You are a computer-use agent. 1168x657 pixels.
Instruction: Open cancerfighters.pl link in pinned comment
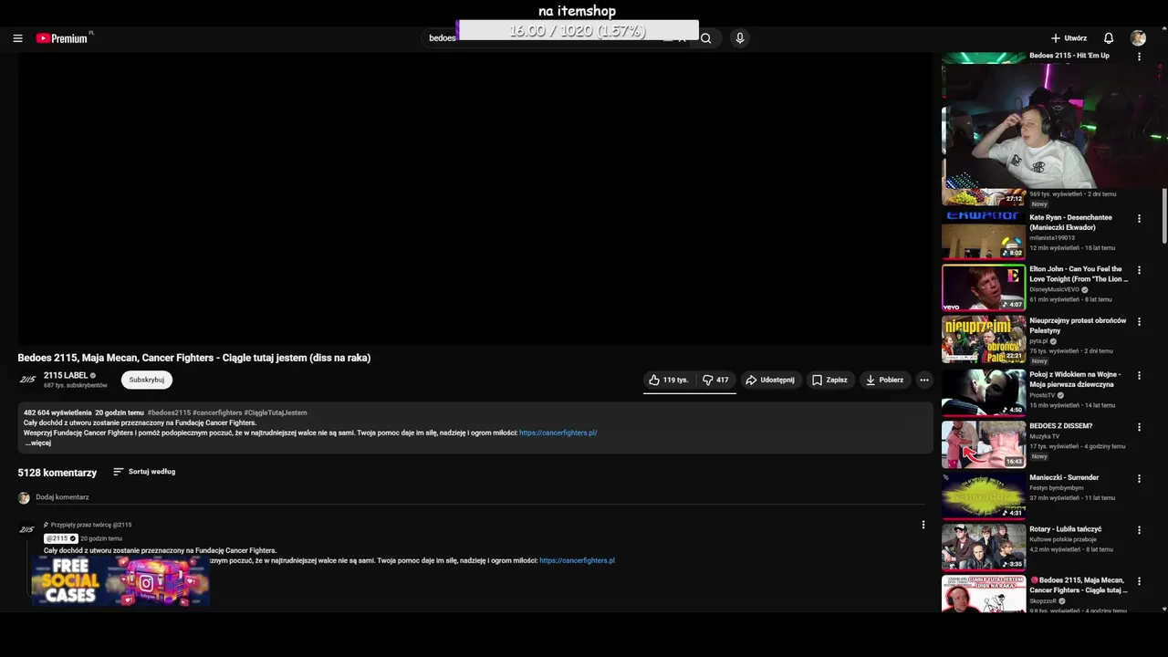click(x=577, y=560)
